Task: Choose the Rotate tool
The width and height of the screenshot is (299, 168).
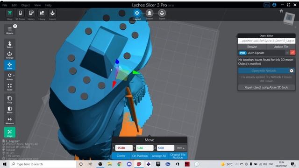Action: [x=9, y=76]
